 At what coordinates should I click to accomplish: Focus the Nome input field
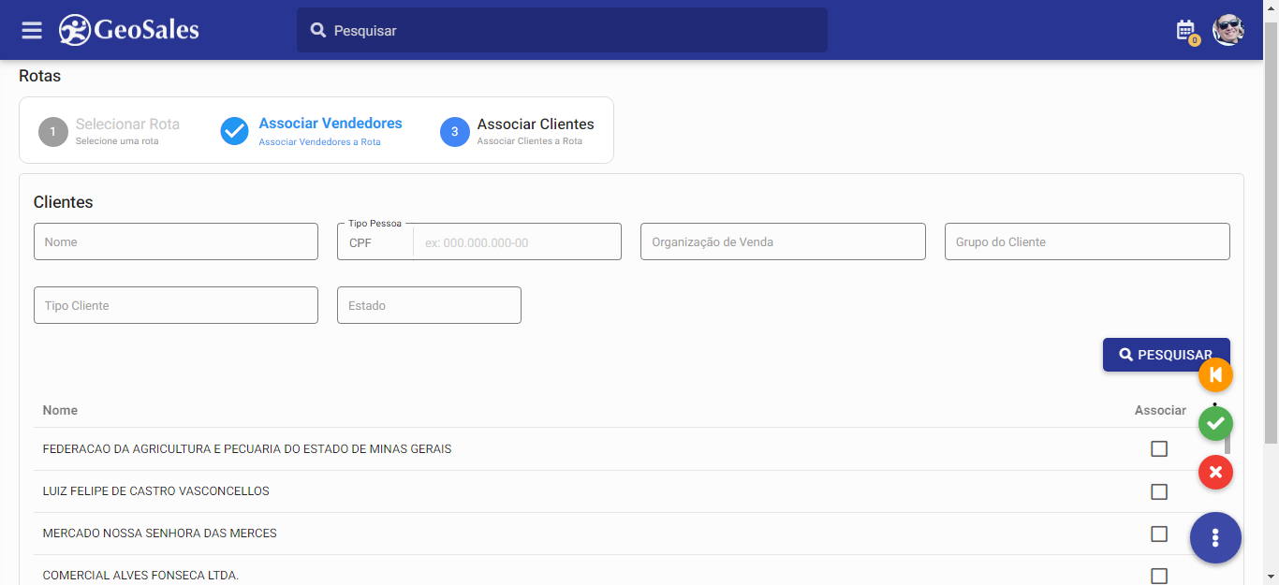[x=176, y=241]
